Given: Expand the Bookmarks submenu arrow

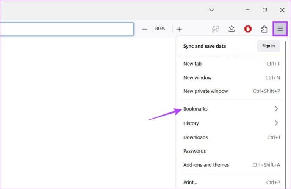Looking at the screenshot, I should point(276,109).
